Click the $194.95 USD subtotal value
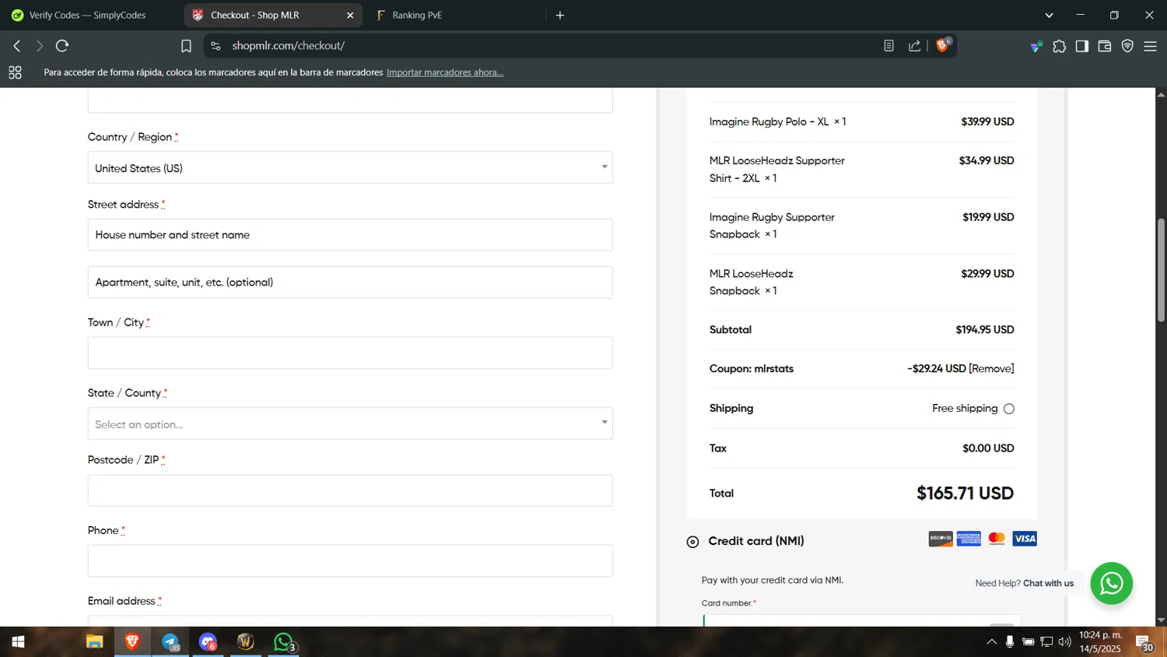Image resolution: width=1167 pixels, height=657 pixels. click(984, 330)
